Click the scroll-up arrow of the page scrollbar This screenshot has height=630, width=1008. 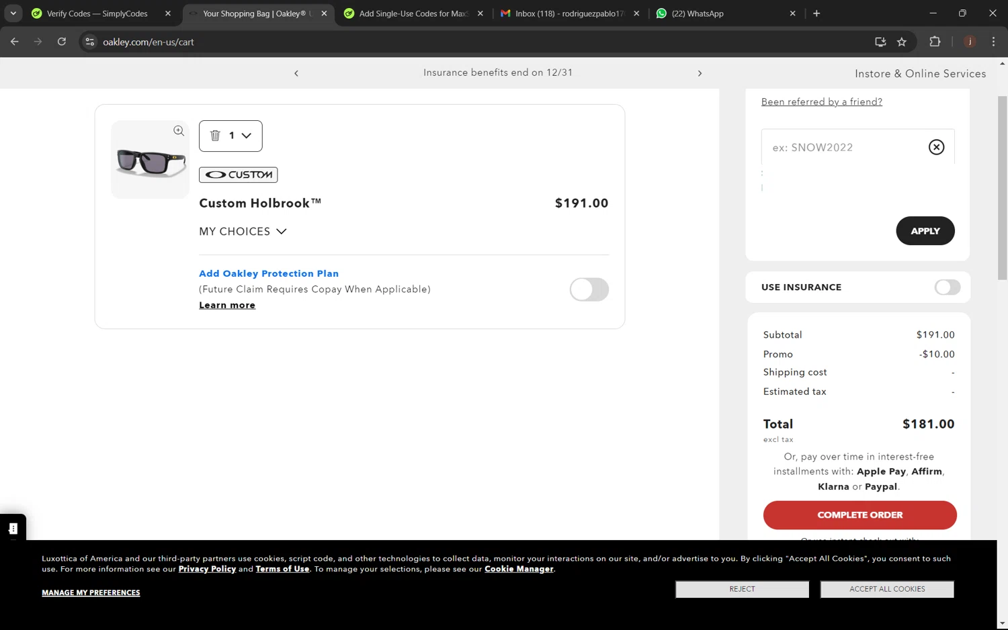click(1003, 63)
